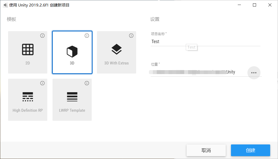278x159 pixels.
Task: Click the High Definition RP template icon
Action: coord(28,97)
